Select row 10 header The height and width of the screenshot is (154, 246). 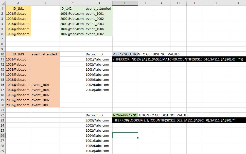[2, 54]
